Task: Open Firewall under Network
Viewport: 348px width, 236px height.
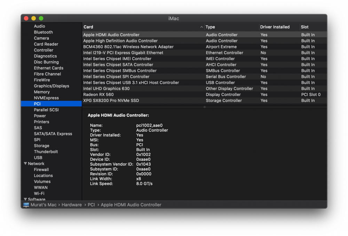Action: click(x=41, y=170)
